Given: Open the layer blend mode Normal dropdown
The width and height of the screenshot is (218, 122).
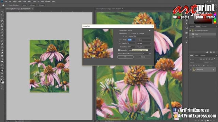Looking at the screenshot, I should click(x=197, y=62).
